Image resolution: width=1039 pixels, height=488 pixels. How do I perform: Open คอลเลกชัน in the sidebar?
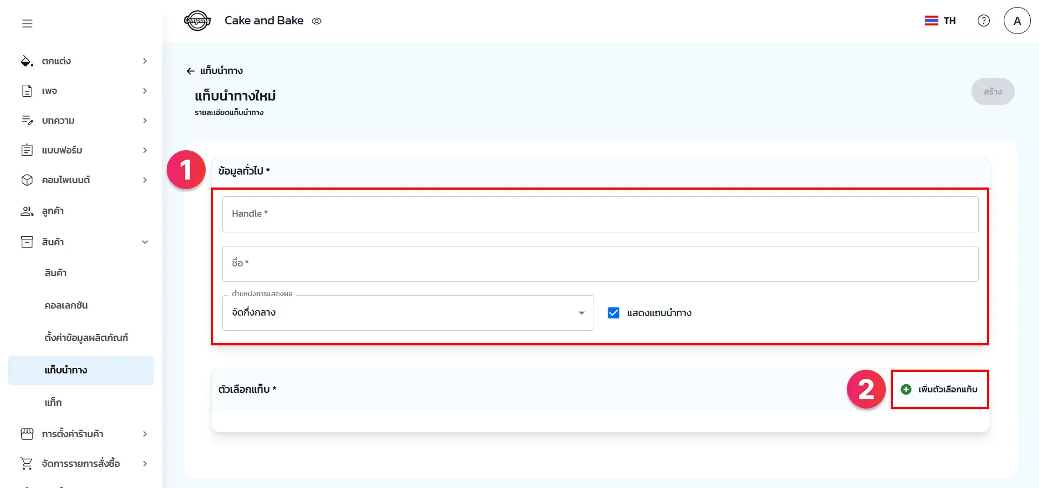pos(66,305)
